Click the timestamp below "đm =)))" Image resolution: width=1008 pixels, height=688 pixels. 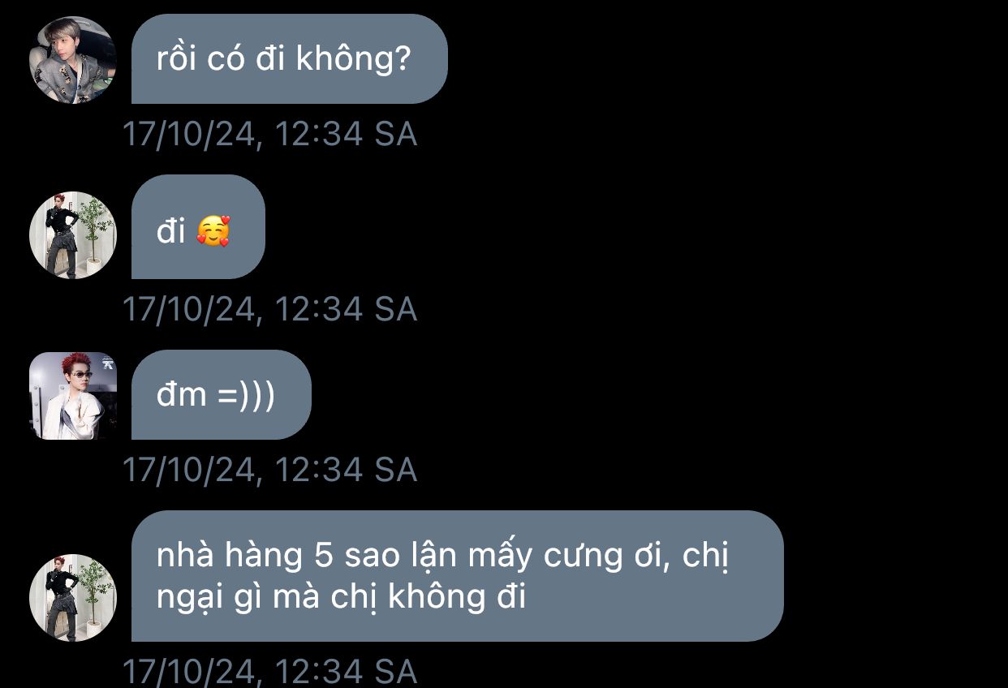coord(269,470)
